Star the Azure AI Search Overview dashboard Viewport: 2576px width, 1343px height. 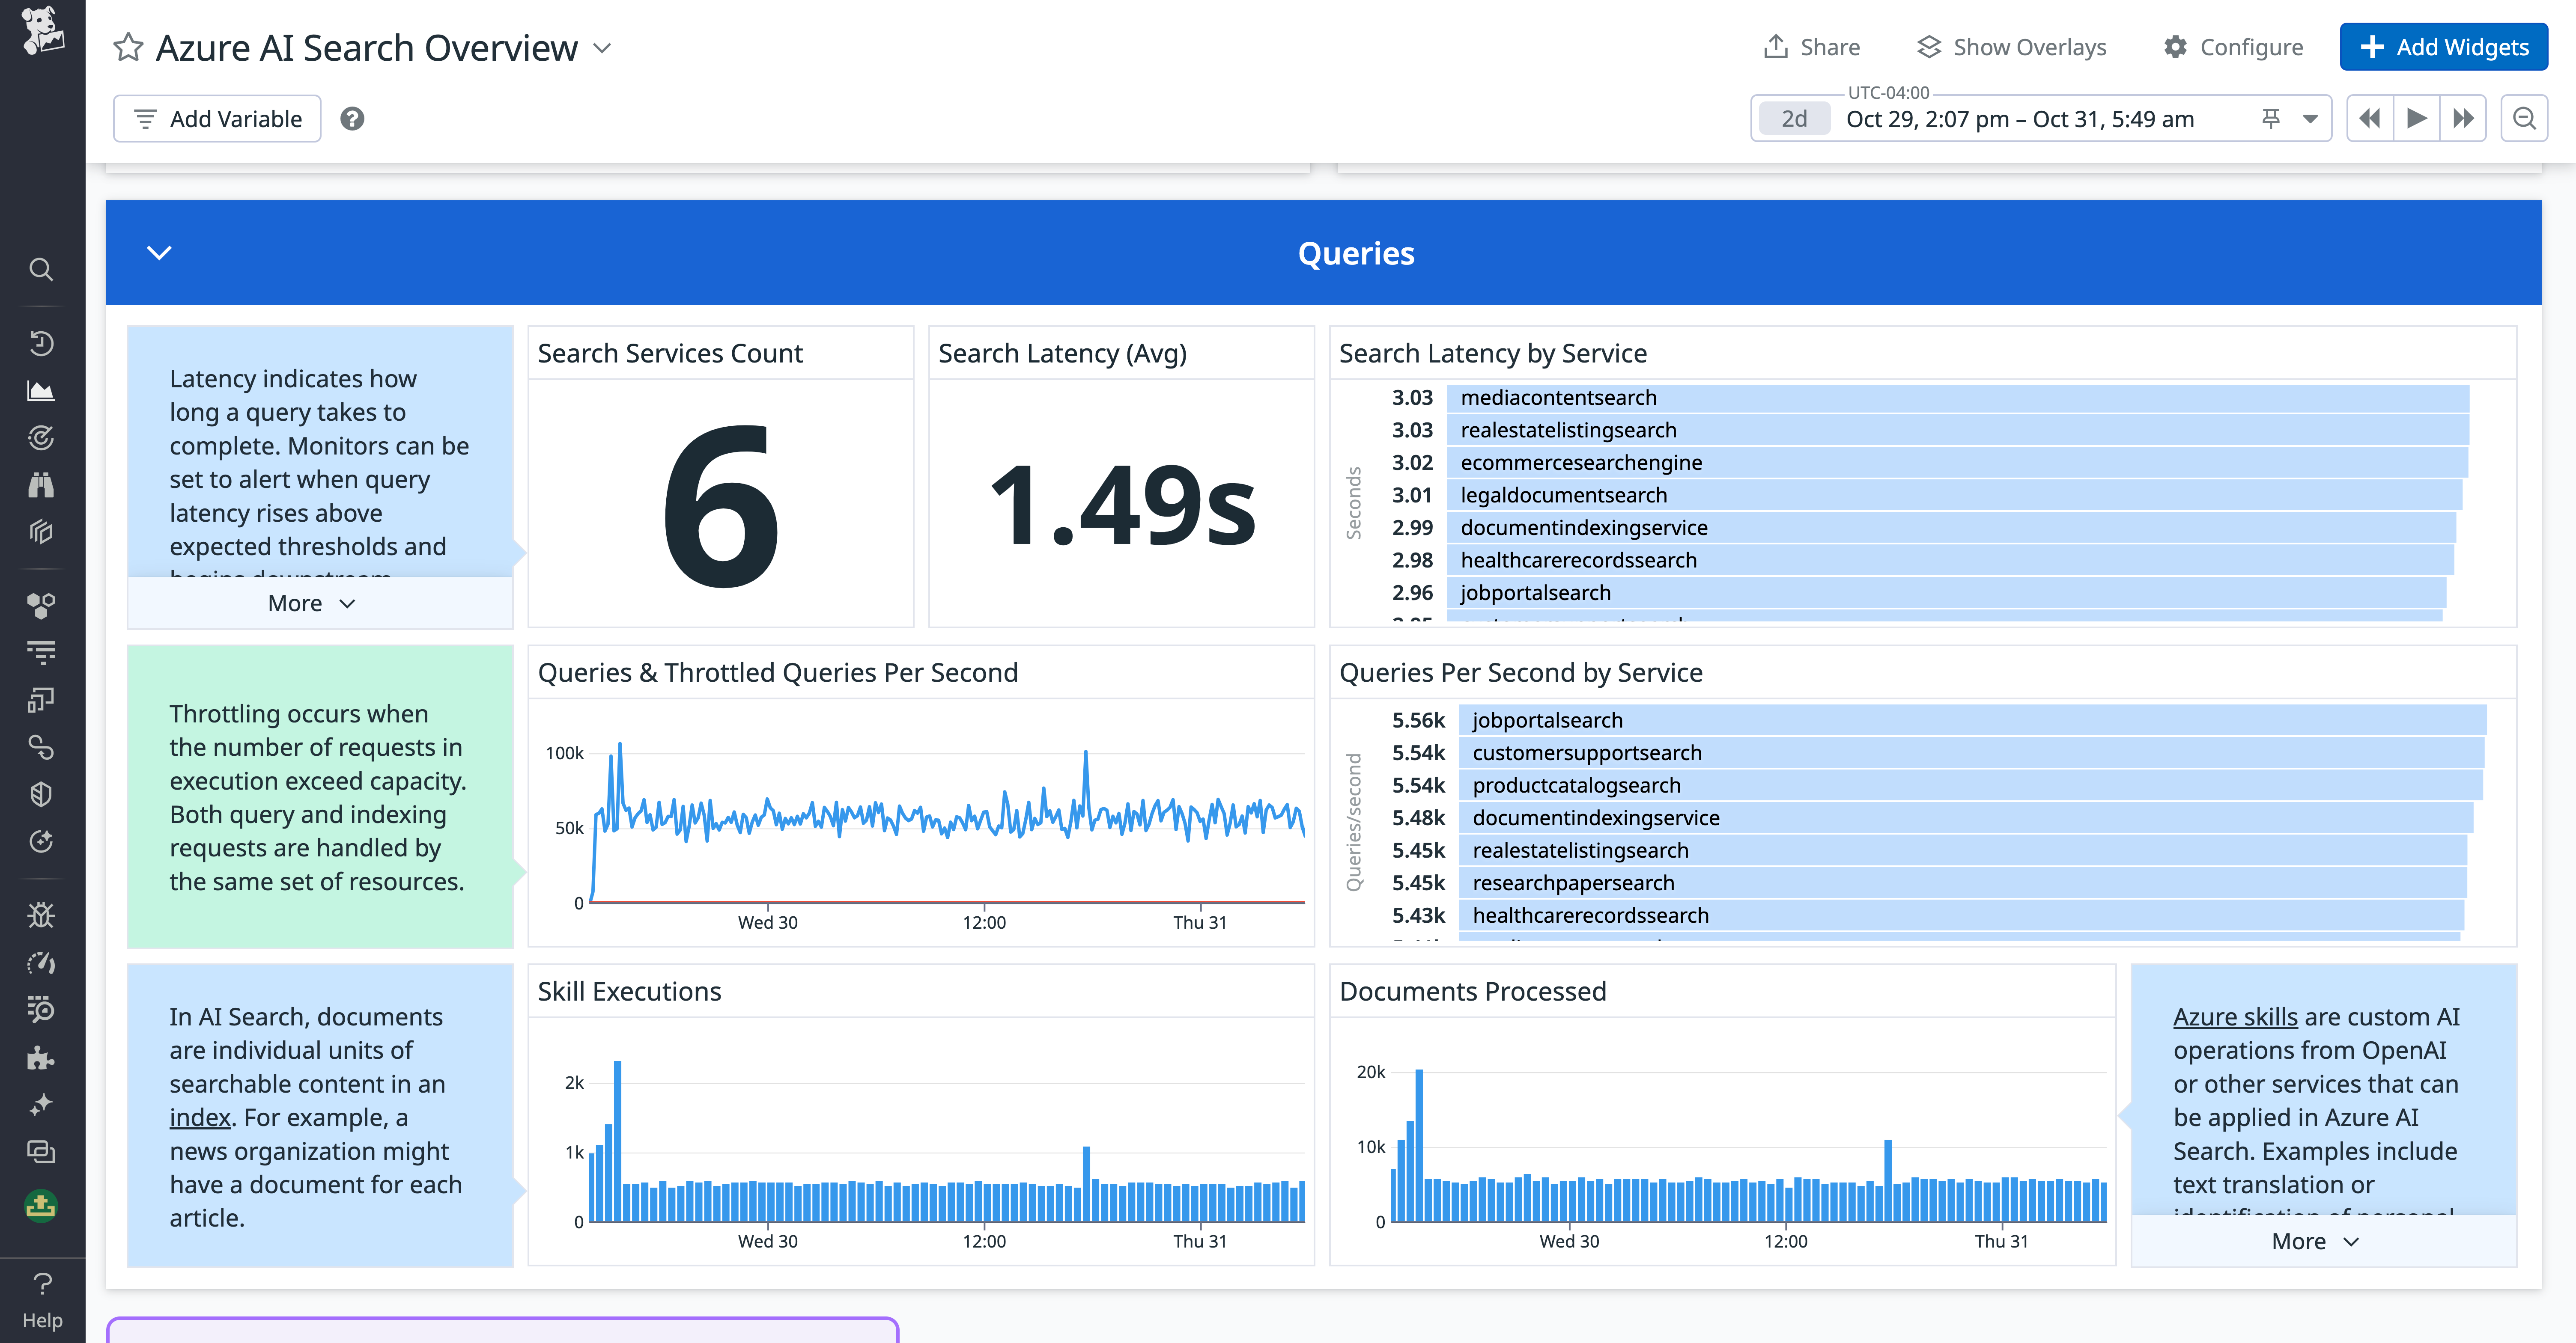point(128,46)
